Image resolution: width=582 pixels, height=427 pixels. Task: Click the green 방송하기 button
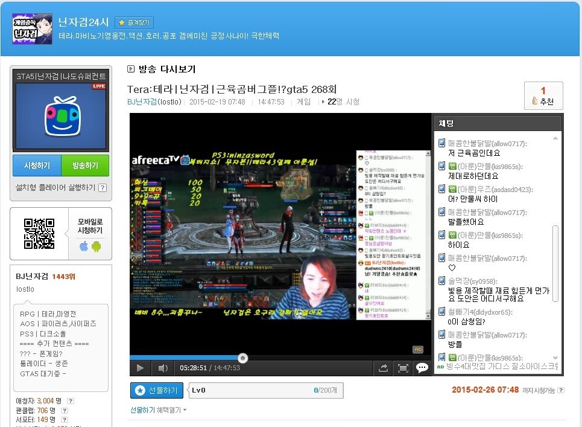click(85, 165)
